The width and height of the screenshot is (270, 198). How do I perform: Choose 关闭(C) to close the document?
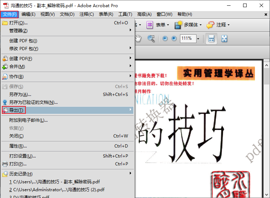pyautogui.click(x=67, y=136)
